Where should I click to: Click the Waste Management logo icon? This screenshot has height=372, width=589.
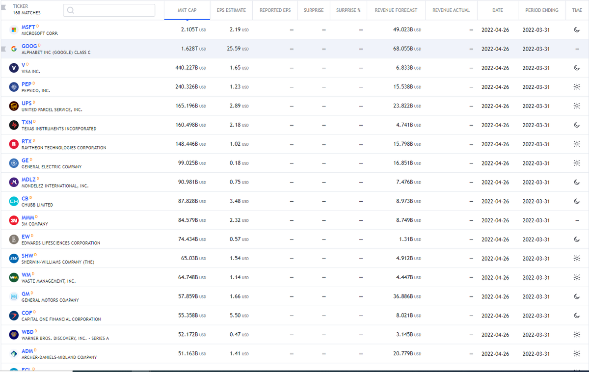(14, 278)
